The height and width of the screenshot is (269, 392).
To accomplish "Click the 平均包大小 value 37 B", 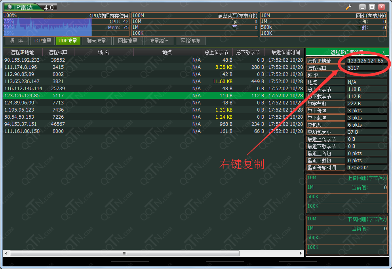I will click(367, 132).
